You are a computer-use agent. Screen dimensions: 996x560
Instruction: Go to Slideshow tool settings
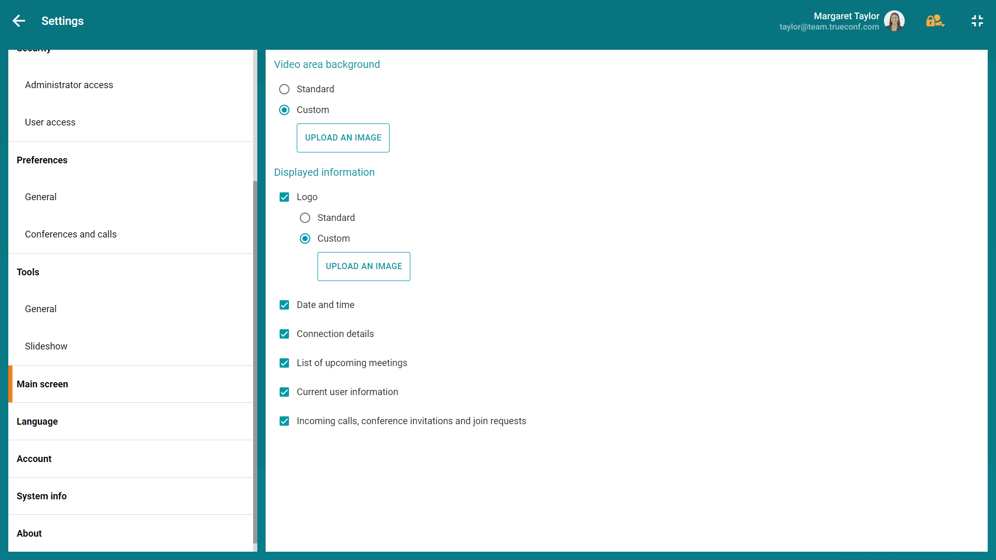tap(46, 346)
